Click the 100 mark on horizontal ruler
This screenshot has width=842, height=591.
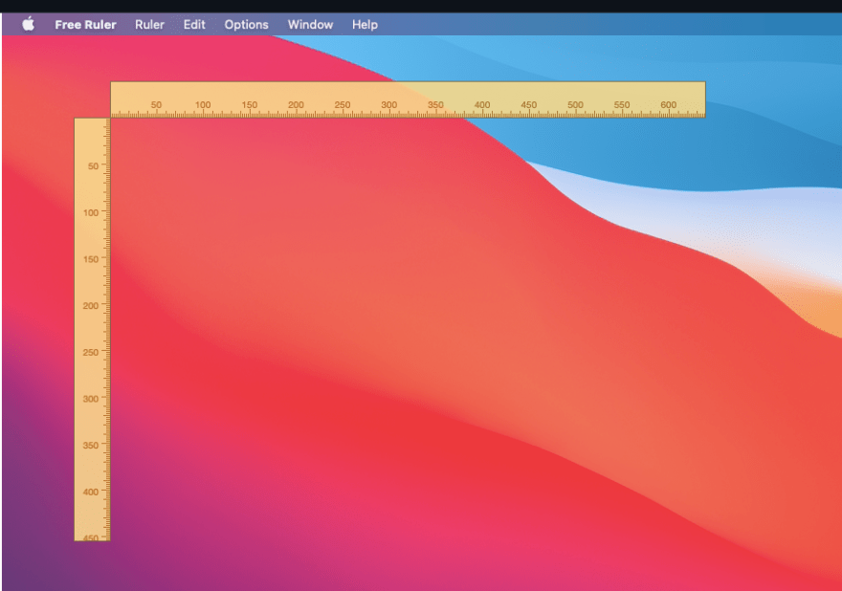pyautogui.click(x=203, y=104)
